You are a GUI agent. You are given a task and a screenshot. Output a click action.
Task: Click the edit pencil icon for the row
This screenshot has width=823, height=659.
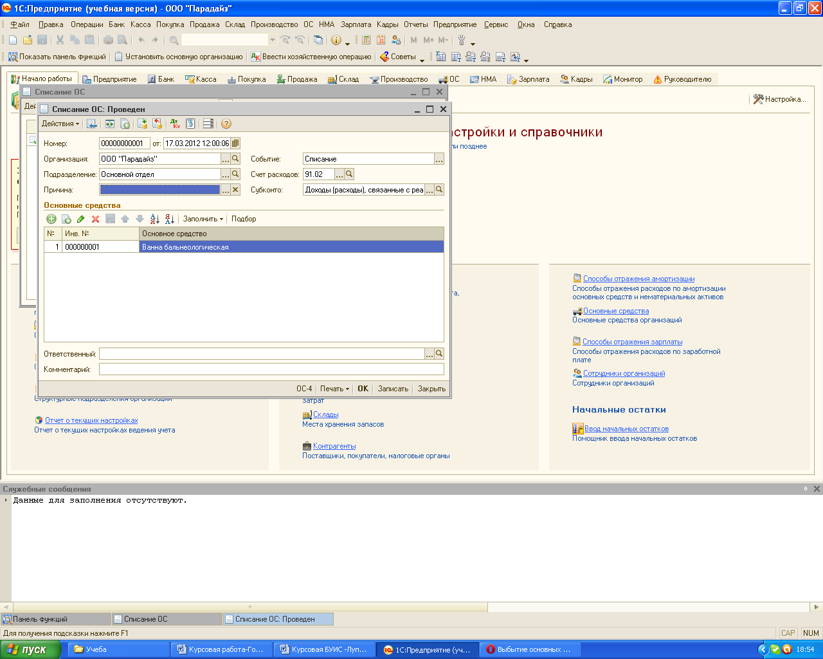point(81,219)
